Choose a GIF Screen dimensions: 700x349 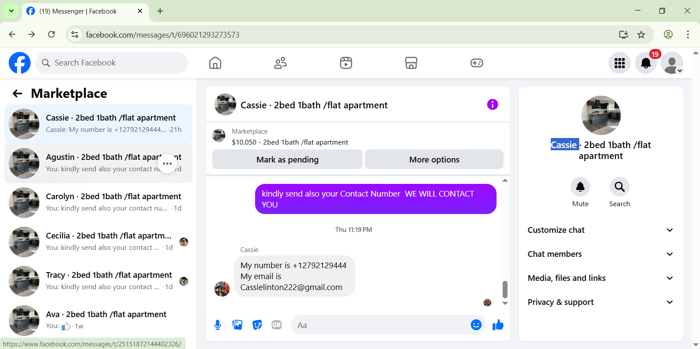point(277,325)
